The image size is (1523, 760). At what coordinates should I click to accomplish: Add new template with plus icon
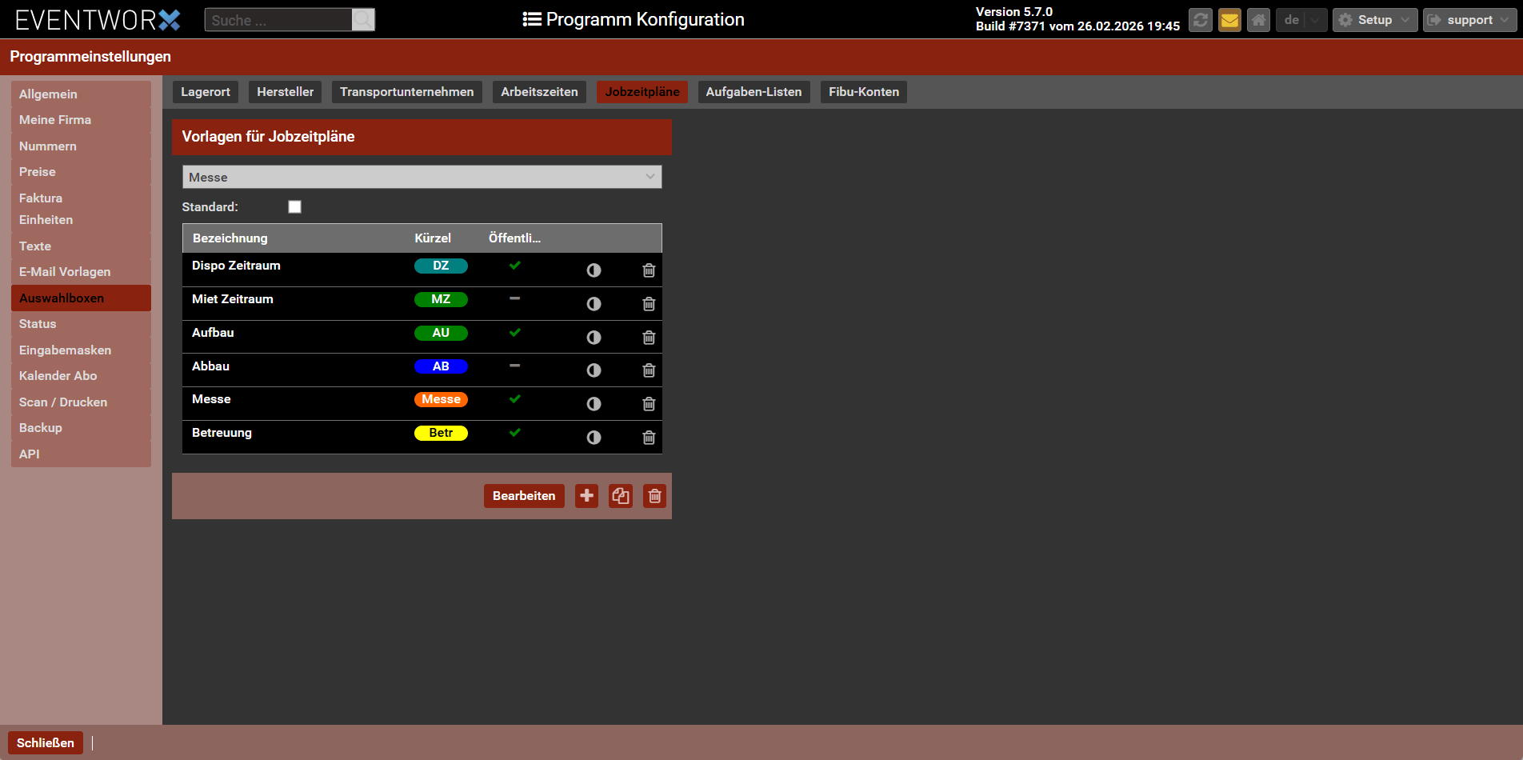pos(586,496)
